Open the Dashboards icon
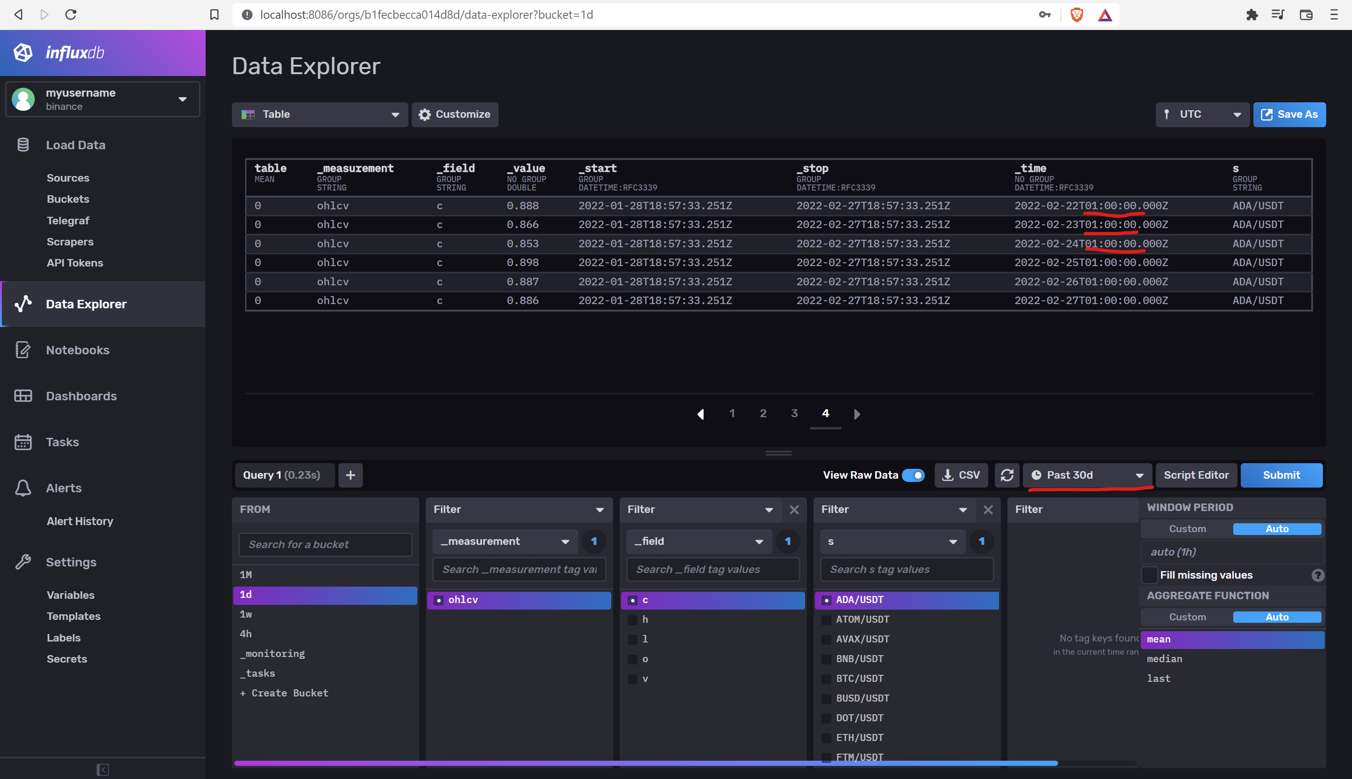Image resolution: width=1352 pixels, height=779 pixels. point(23,396)
